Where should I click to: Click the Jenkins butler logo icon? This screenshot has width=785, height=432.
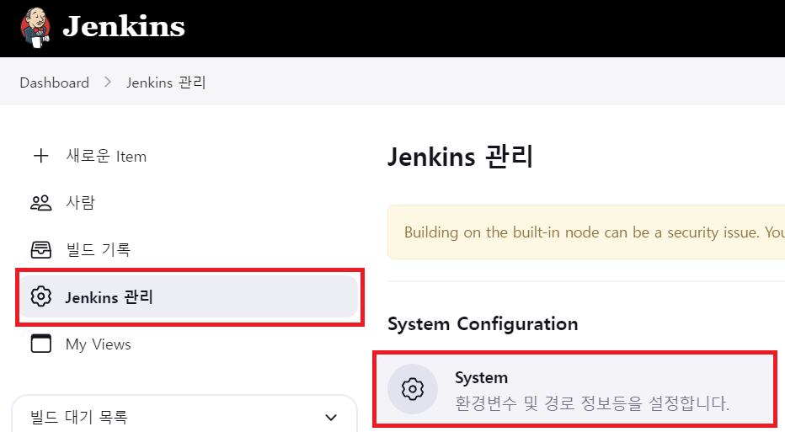(35, 28)
